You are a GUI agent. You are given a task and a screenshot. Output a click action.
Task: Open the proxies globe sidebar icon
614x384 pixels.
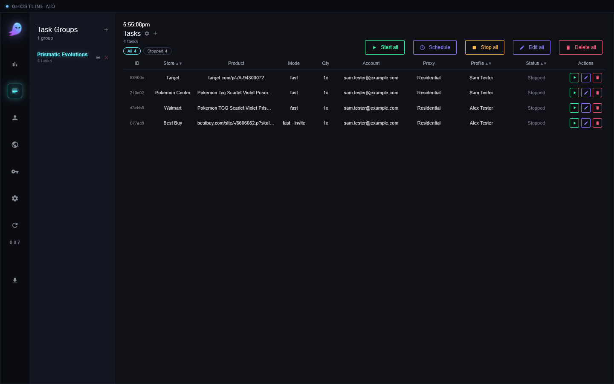click(x=15, y=145)
